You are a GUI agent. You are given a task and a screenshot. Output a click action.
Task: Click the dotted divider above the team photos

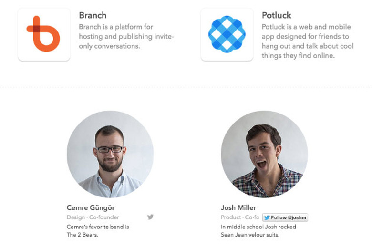point(186,87)
